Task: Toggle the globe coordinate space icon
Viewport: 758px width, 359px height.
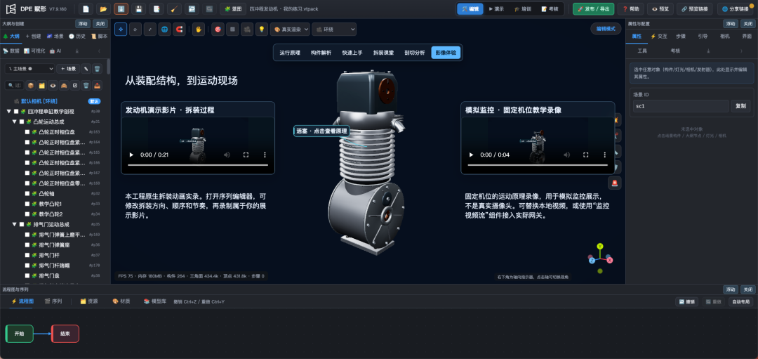Action: [x=165, y=30]
